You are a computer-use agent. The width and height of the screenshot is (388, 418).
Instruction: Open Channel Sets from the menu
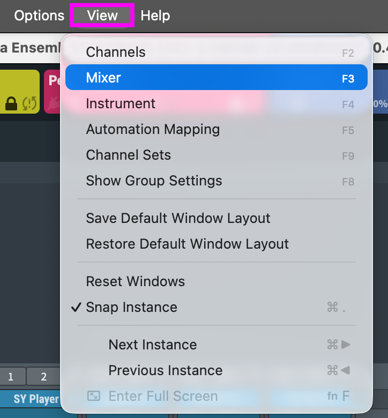click(128, 155)
